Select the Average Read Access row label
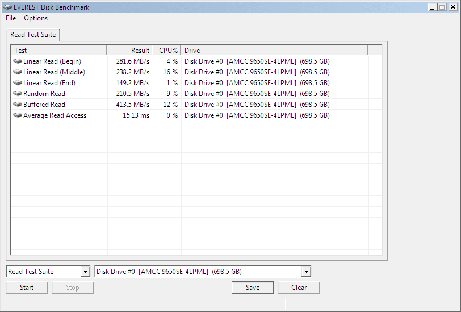461x312 pixels. click(55, 115)
